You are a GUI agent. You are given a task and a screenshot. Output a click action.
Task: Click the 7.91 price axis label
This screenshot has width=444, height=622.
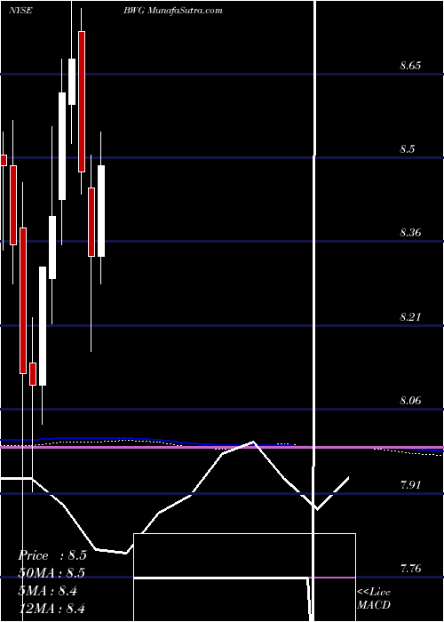click(410, 485)
